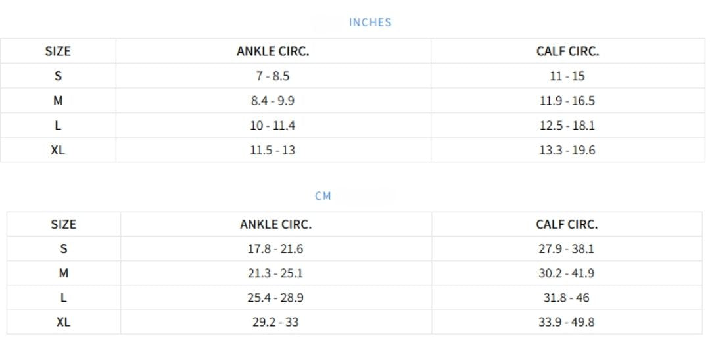Click ANKLE CIRC. header in CM table

click(275, 224)
